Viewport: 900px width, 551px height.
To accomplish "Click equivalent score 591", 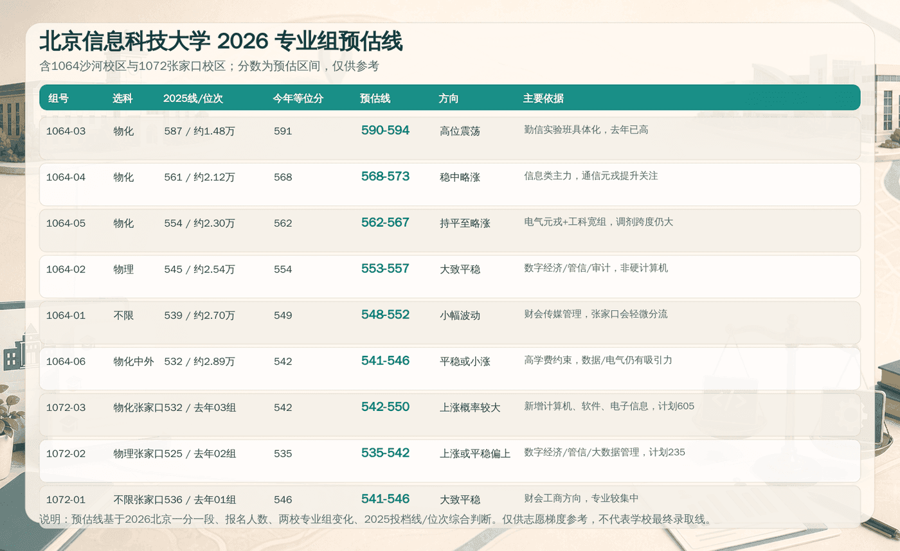I will pos(283,131).
